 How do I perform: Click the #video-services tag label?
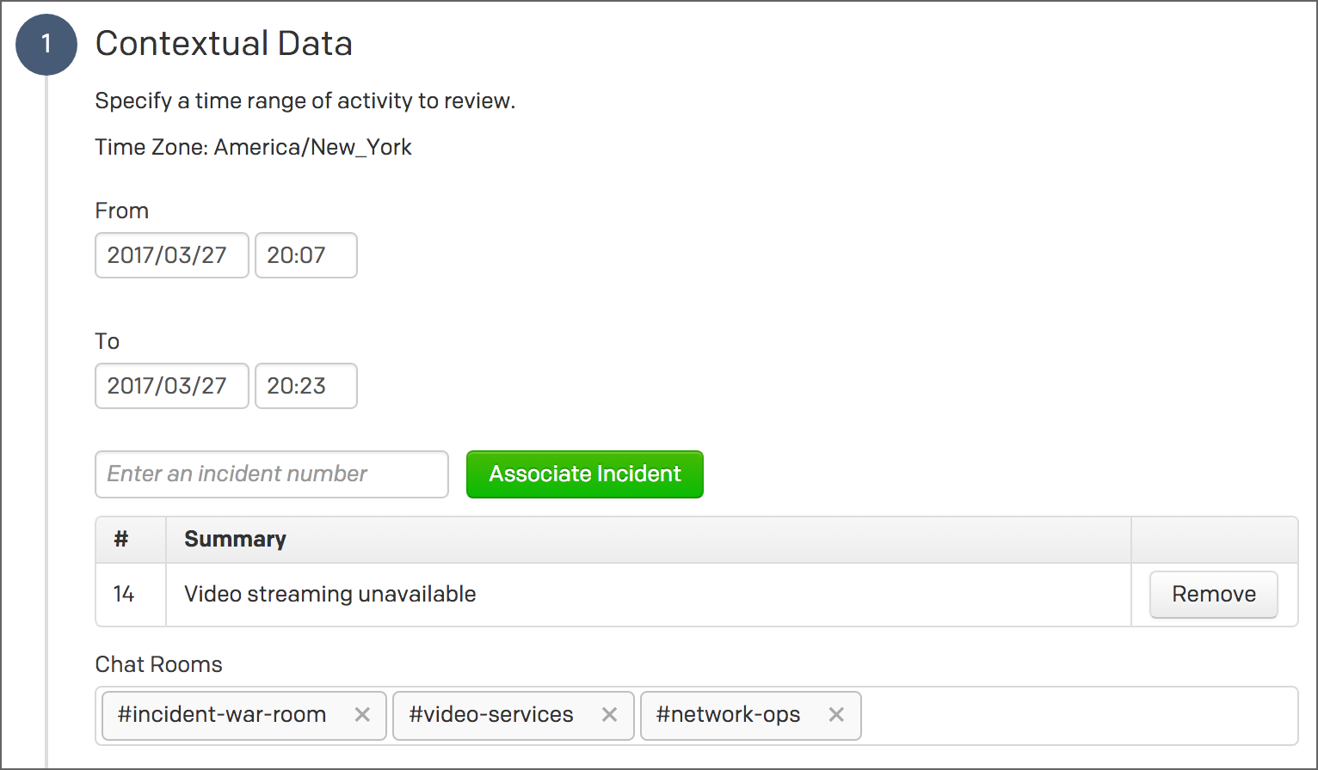(491, 715)
